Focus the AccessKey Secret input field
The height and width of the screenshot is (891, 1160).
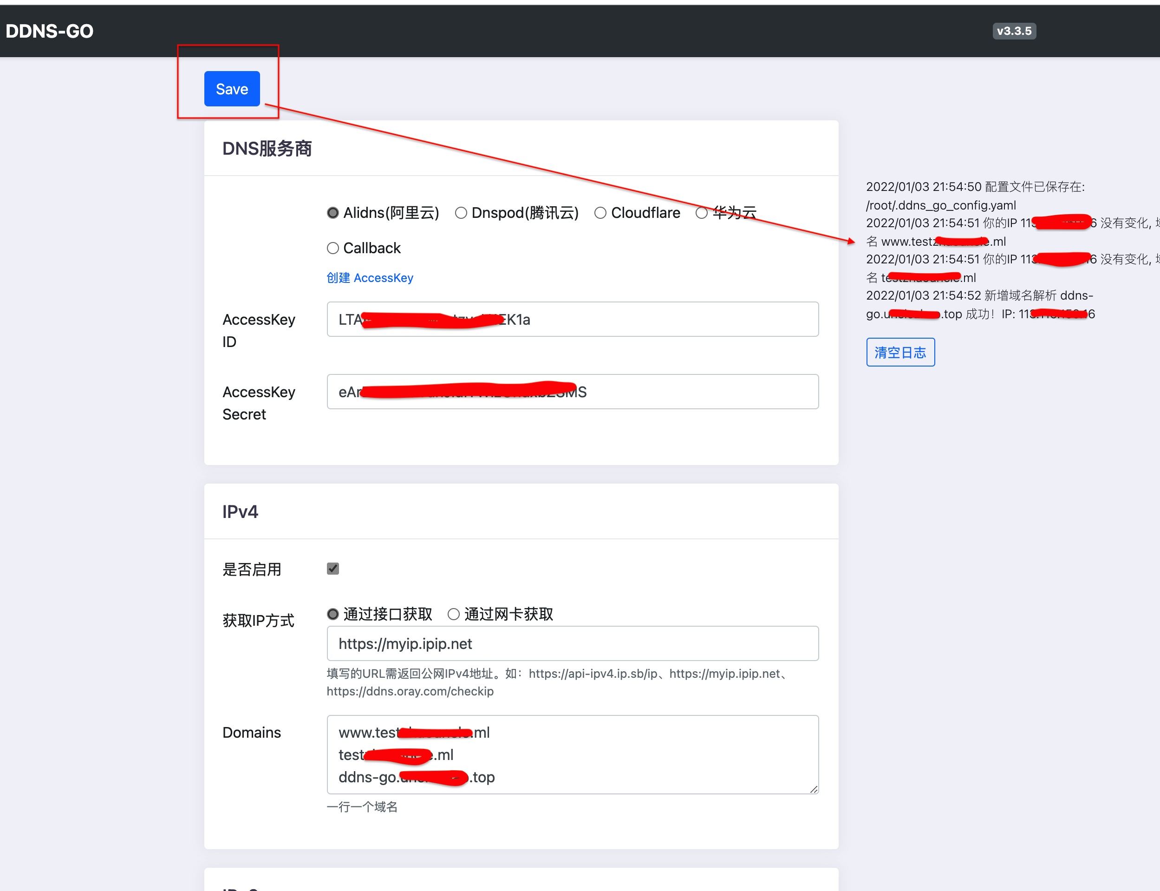[573, 392]
